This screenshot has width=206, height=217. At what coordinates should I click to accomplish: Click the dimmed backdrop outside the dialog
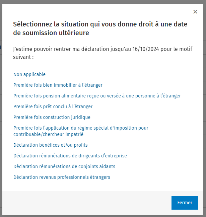pyautogui.click(x=103, y=2)
